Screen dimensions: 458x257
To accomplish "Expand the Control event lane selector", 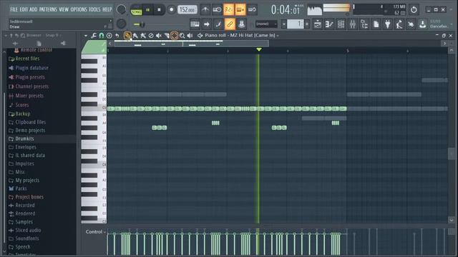I will point(95,231).
